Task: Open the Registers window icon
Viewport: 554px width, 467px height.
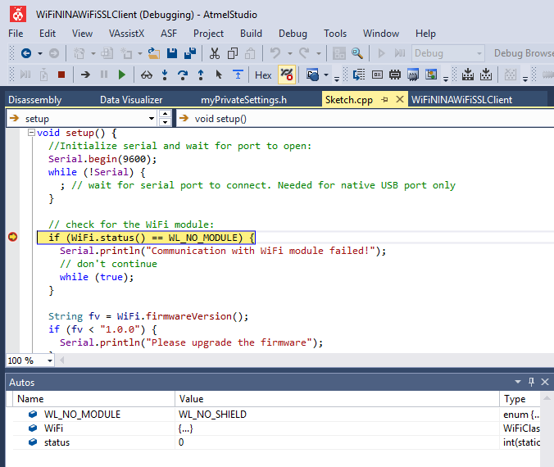Action: pyautogui.click(x=377, y=75)
